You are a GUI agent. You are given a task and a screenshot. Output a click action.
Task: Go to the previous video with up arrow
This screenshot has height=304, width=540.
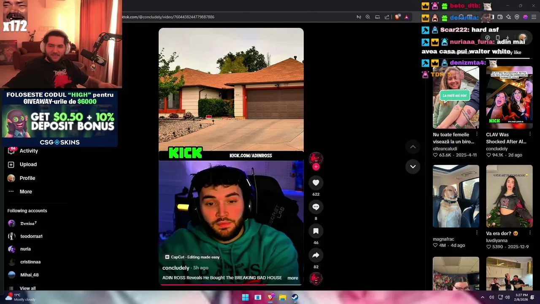(413, 147)
